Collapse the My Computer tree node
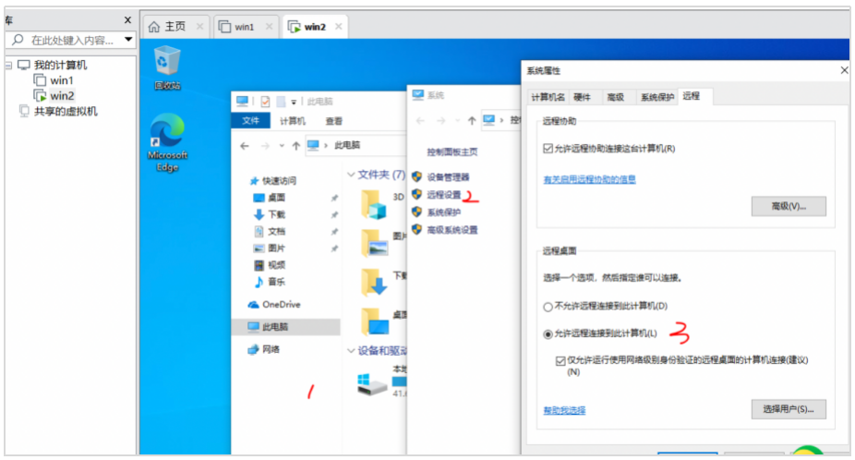Image resolution: width=855 pixels, height=460 pixels. click(9, 66)
